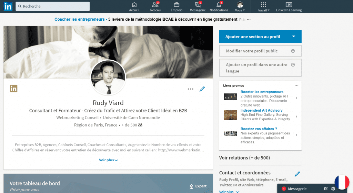Screen dimensions: 353x193
Task: Click Boostez vos affaires ad thumbnail
Action: click(230, 134)
